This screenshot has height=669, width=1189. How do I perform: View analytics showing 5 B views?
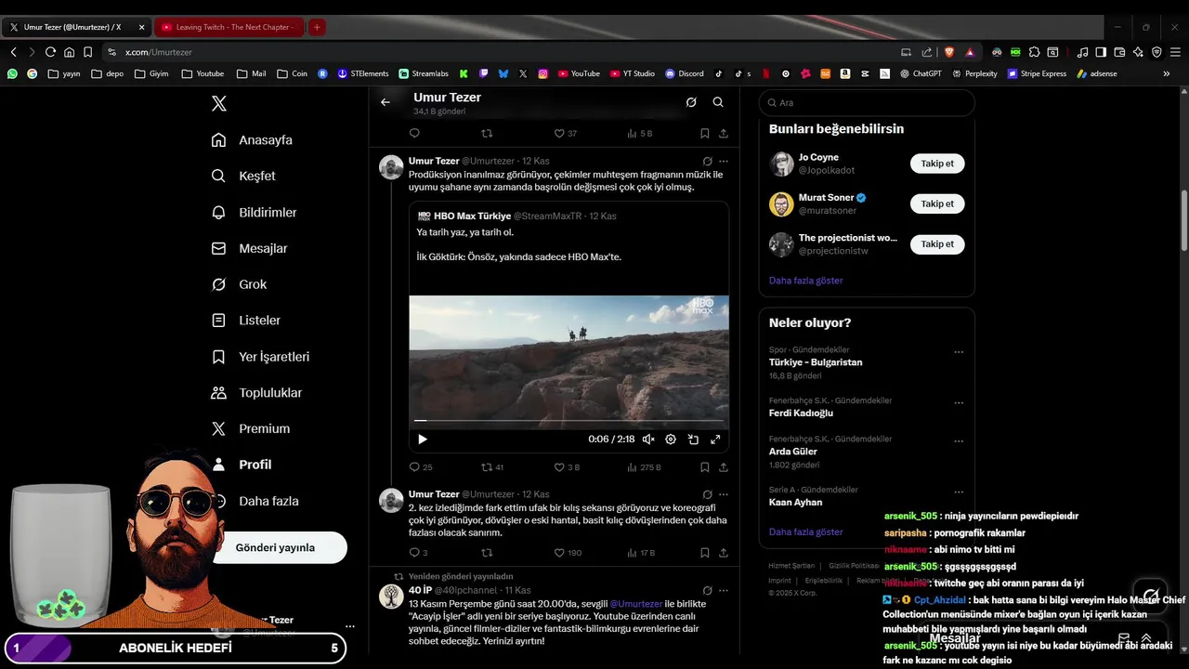640,133
